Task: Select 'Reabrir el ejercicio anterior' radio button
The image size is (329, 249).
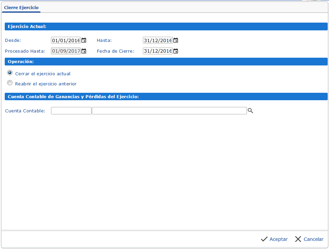Action: 10,83
